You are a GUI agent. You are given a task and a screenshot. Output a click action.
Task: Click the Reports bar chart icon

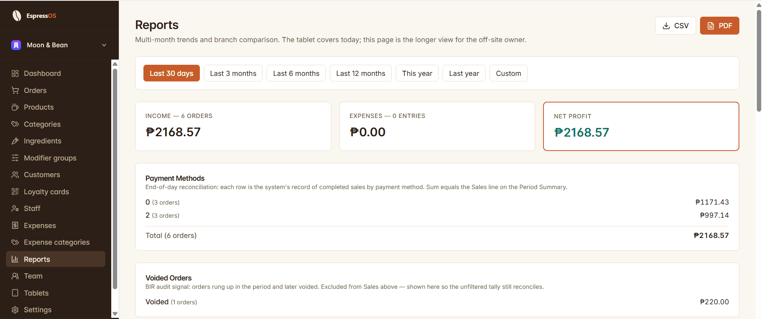[15, 259]
